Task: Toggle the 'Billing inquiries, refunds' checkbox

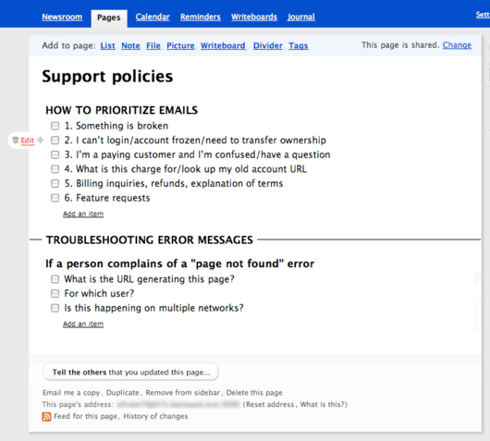Action: 55,183
